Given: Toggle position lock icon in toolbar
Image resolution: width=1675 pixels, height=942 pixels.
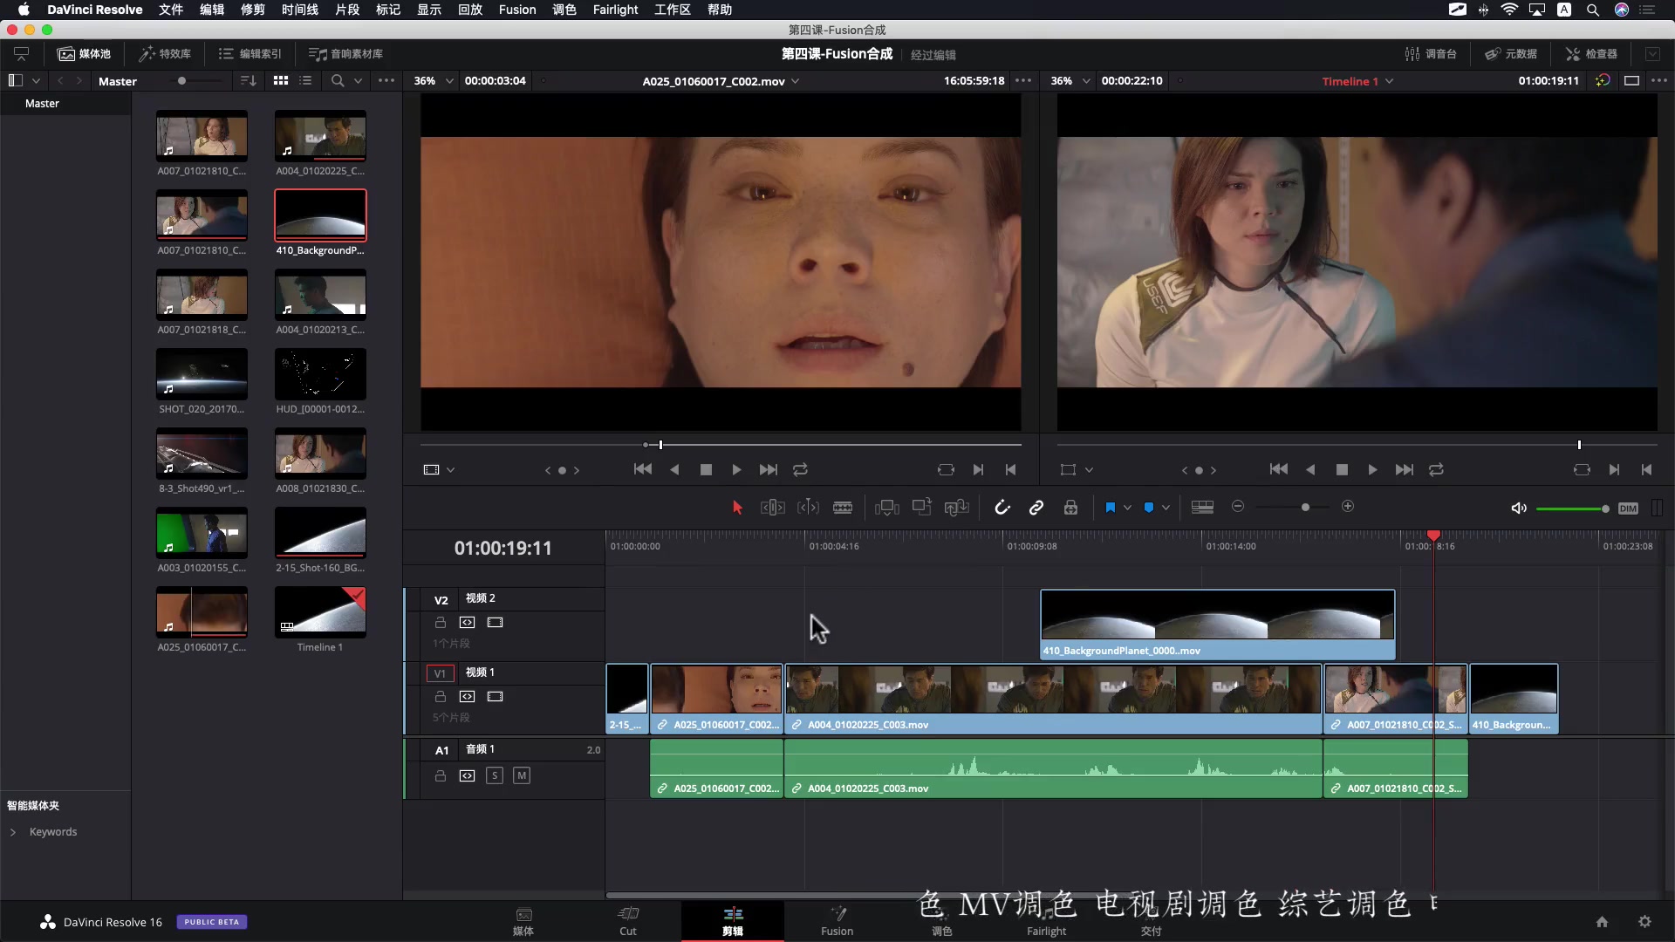Looking at the screenshot, I should (1070, 508).
